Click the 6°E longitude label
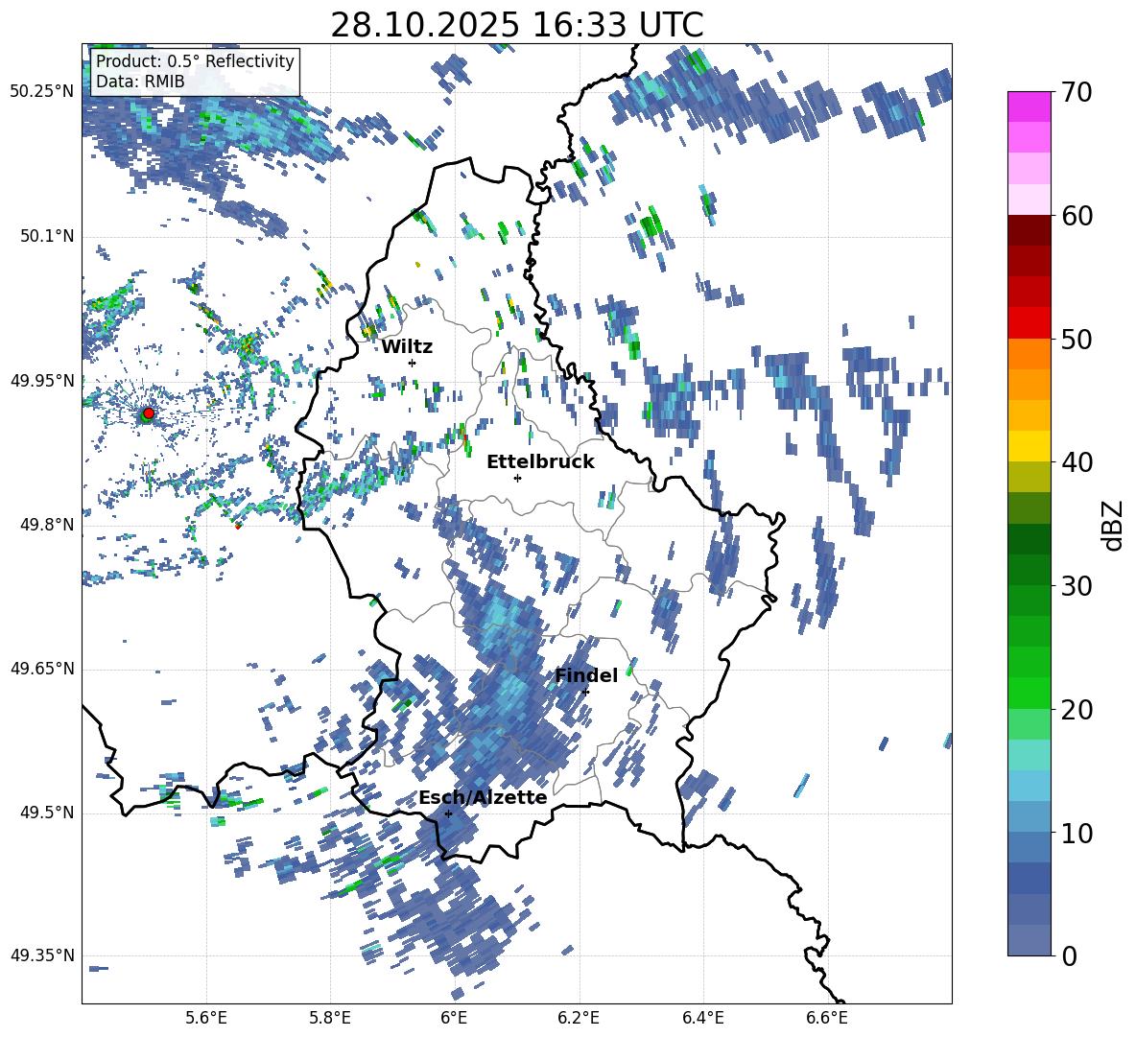Image resolution: width=1136 pixels, height=1037 pixels. coord(454,1018)
